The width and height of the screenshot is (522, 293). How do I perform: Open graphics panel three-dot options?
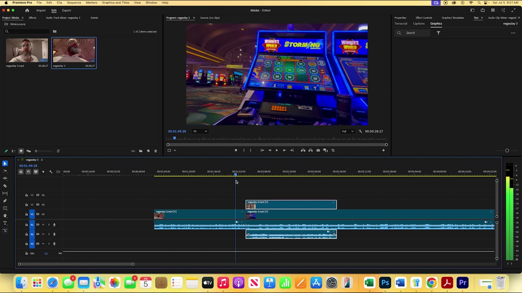point(513,33)
